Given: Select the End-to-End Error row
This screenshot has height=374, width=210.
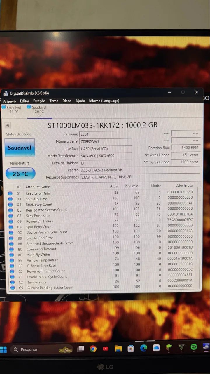Looking at the screenshot, I should pos(101,238).
